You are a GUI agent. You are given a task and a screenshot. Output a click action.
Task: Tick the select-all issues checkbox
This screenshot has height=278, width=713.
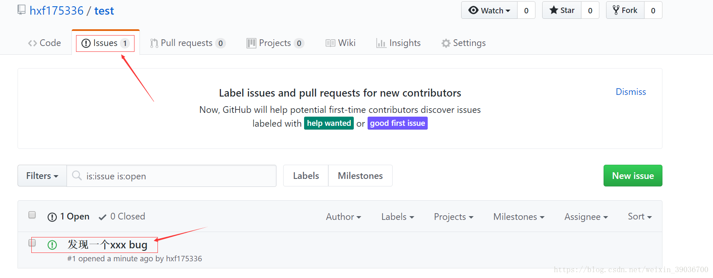tap(32, 215)
